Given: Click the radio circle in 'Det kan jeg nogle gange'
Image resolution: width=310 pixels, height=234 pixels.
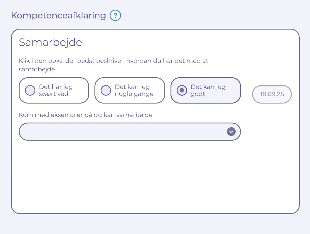Looking at the screenshot, I should (106, 90).
